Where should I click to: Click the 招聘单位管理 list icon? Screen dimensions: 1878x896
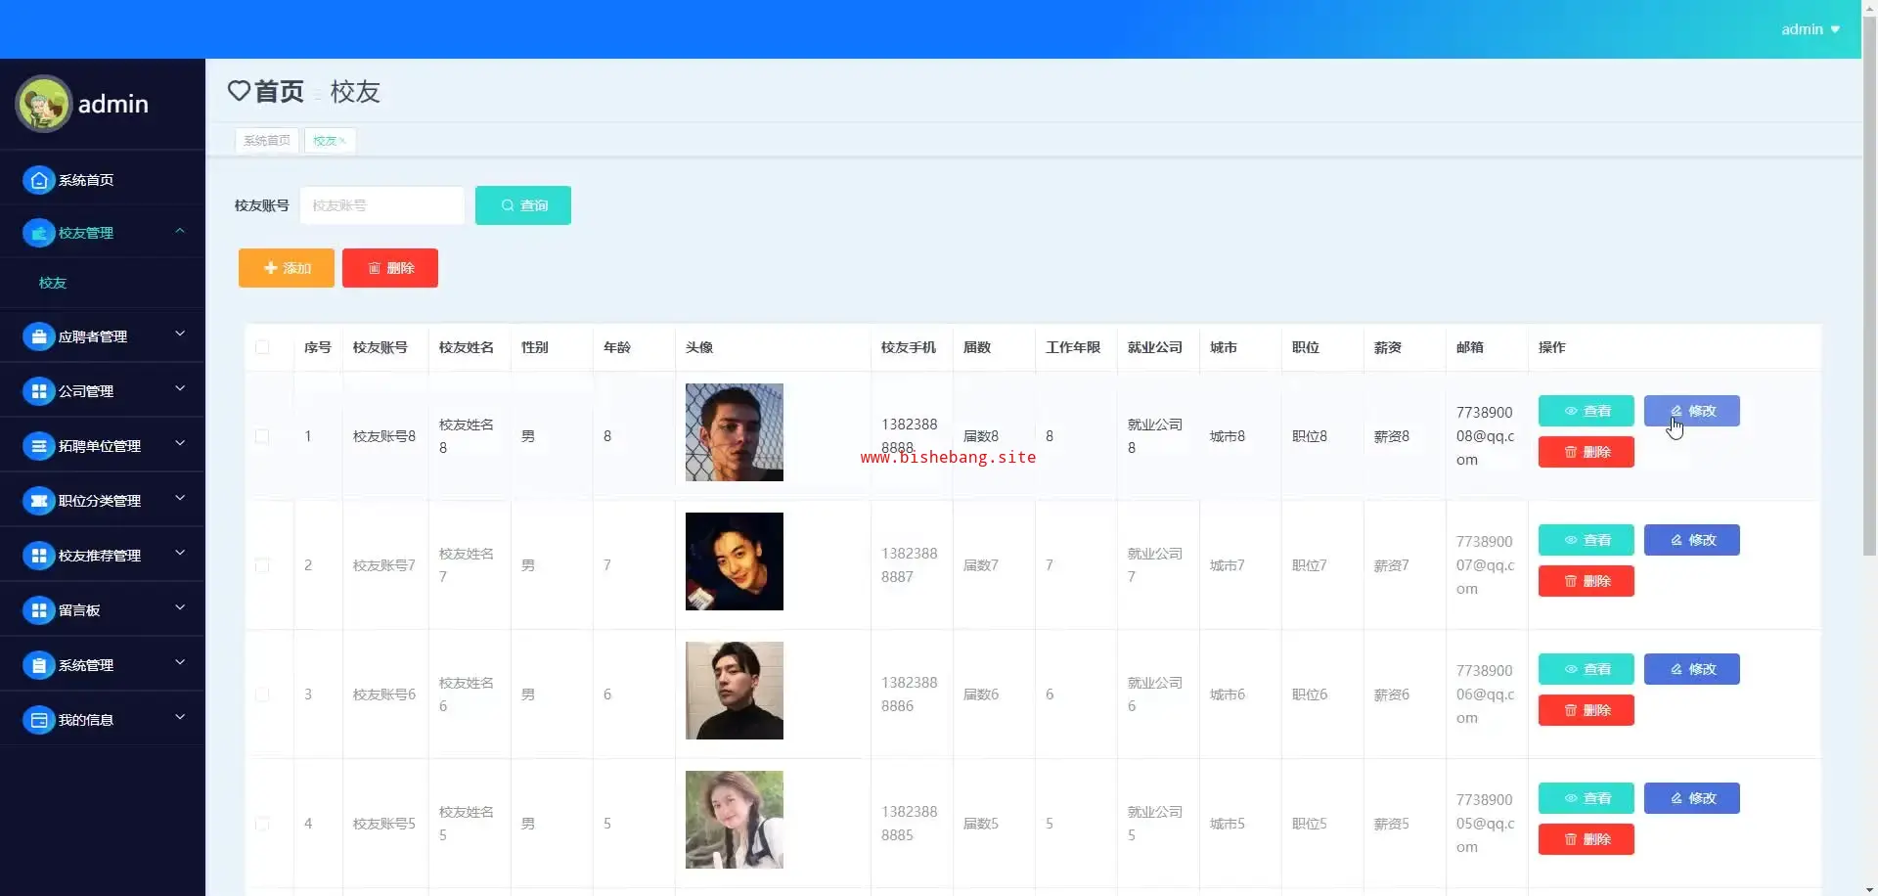click(x=39, y=446)
